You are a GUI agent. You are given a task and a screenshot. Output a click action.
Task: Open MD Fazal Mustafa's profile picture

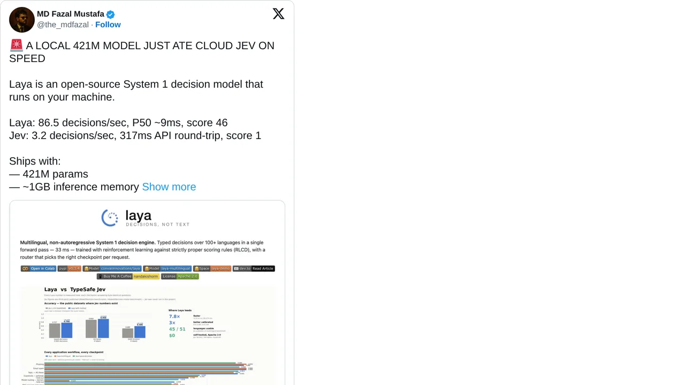[x=22, y=20]
